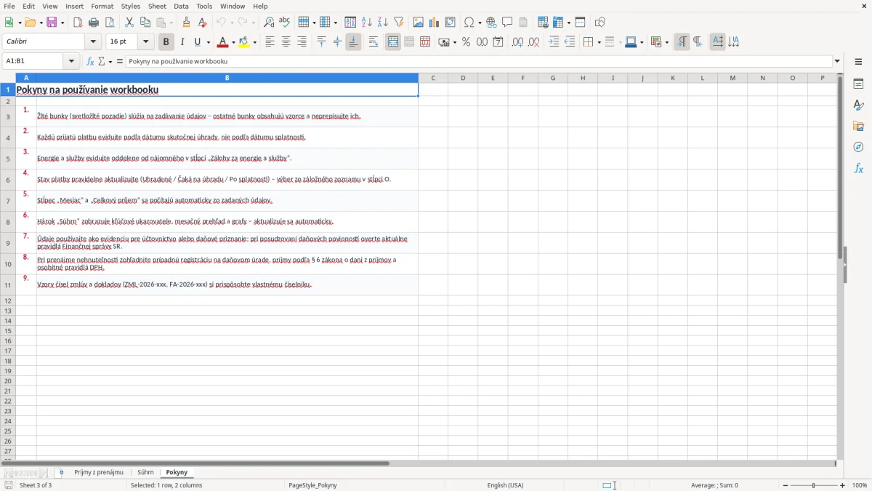The width and height of the screenshot is (872, 491).
Task: Click Clear Direct Formatting icon
Action: (202, 23)
